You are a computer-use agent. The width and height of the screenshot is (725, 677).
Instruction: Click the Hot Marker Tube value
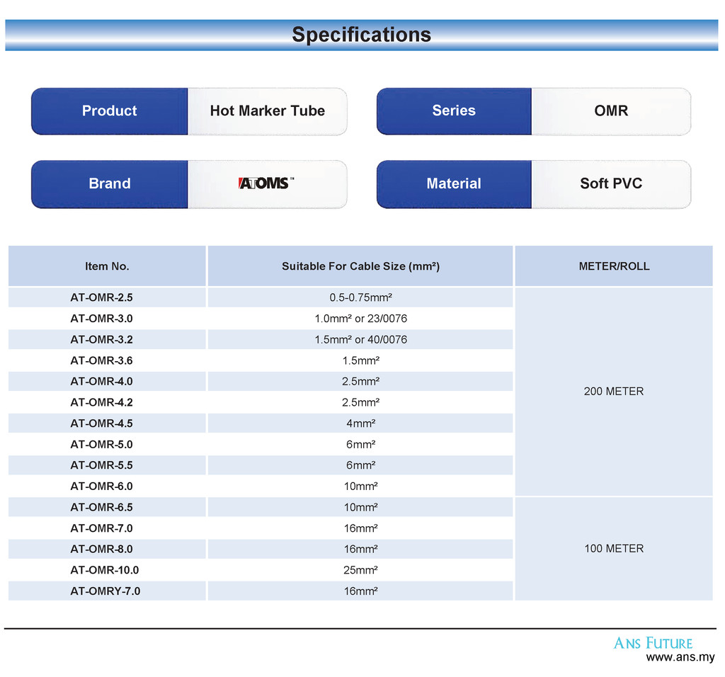(267, 111)
